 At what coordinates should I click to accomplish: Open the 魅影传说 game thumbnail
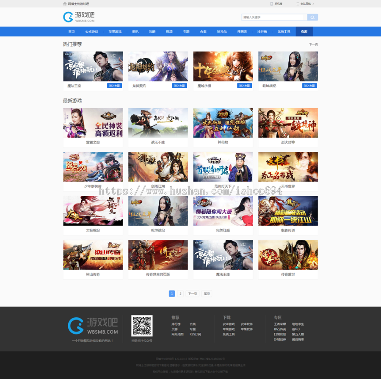[288, 211]
